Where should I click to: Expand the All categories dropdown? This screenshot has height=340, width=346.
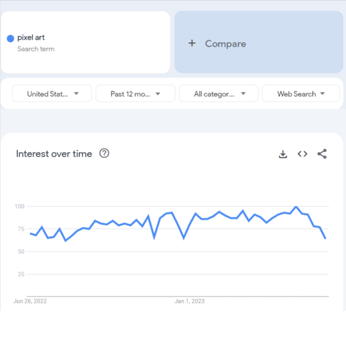219,94
